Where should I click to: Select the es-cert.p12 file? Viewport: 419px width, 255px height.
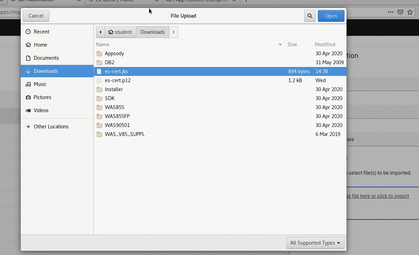click(x=118, y=80)
